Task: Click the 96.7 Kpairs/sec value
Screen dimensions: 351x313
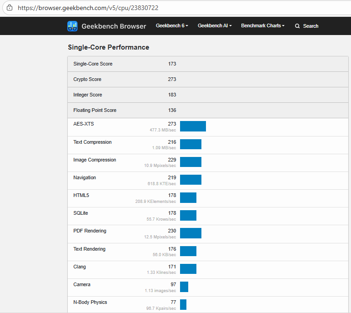Action: pos(161,308)
